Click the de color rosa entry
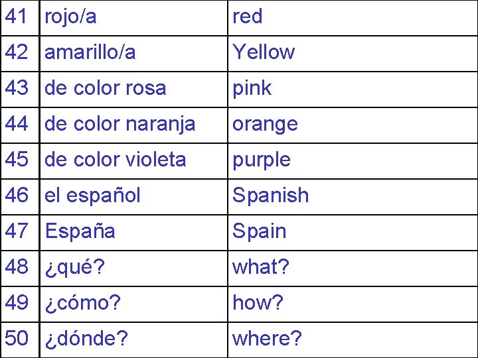The image size is (478, 358). (134, 89)
